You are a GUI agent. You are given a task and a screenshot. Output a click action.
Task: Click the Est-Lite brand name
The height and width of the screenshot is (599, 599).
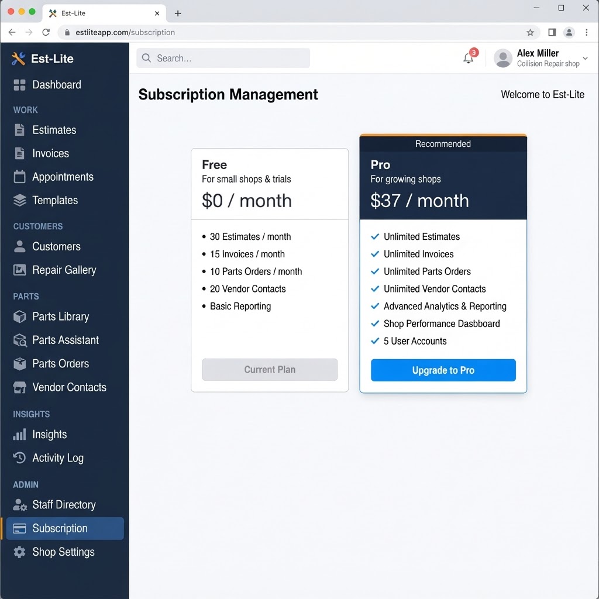click(52, 59)
